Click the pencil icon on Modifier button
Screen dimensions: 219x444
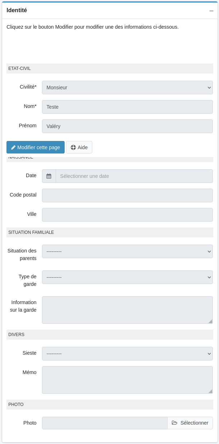point(13,147)
